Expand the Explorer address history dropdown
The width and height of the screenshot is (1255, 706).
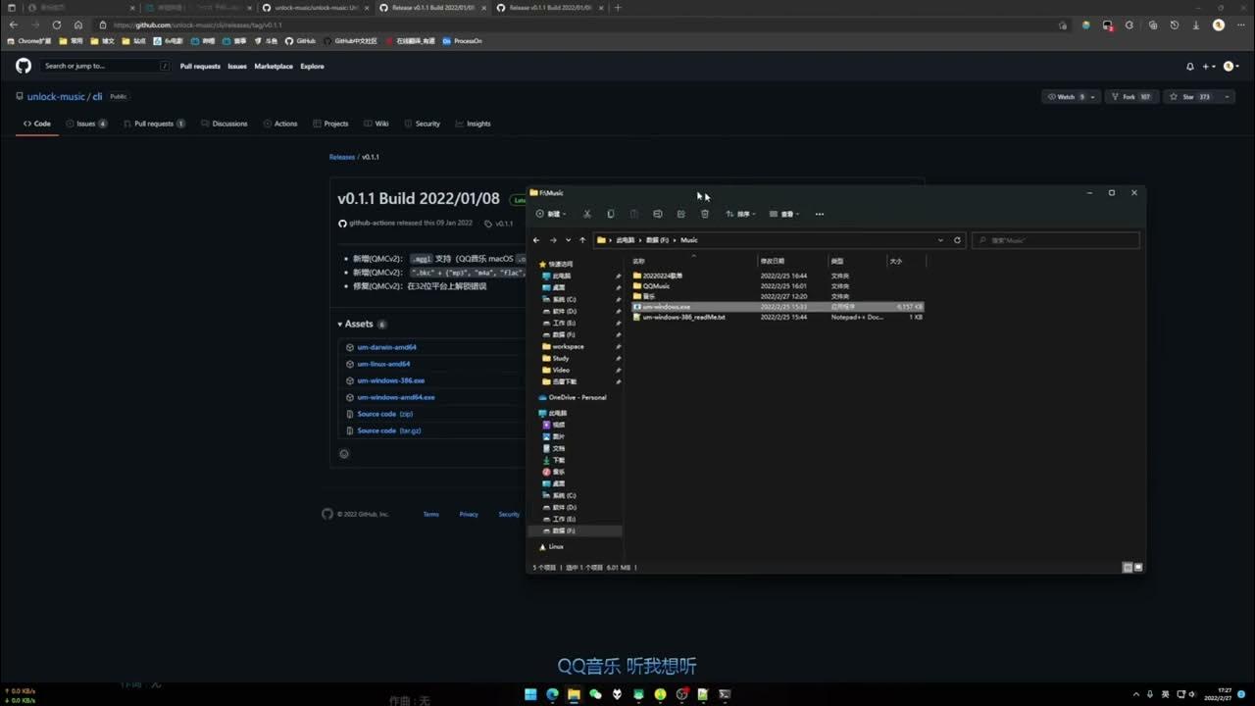(x=940, y=240)
